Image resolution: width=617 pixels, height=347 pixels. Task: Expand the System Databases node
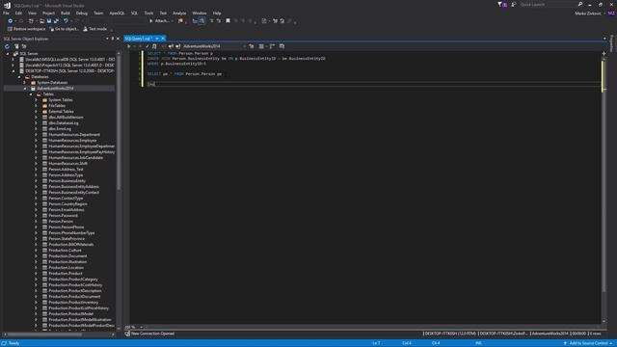coord(25,83)
